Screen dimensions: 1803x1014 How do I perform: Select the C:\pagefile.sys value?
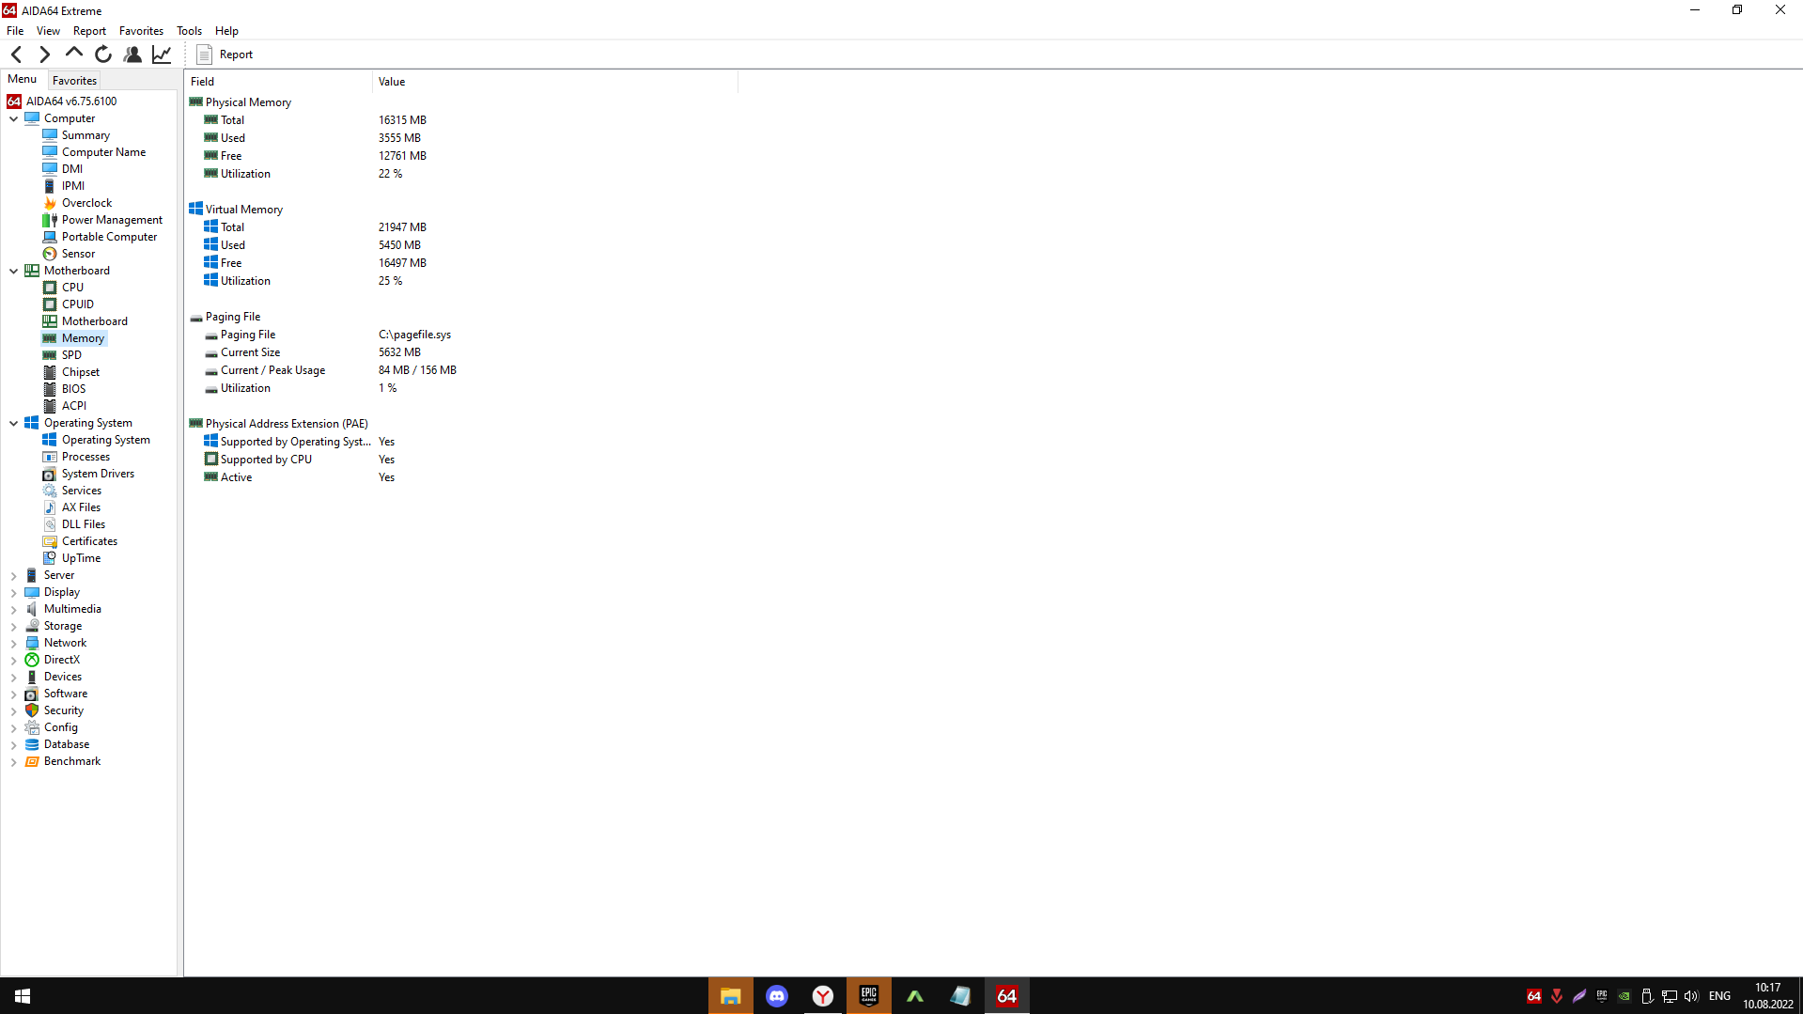coord(414,335)
